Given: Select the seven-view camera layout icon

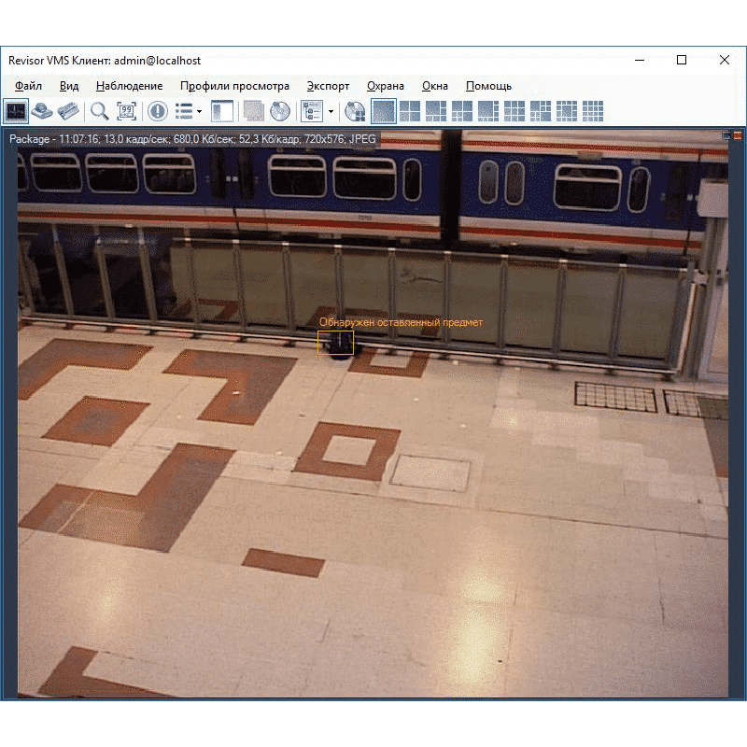Looking at the screenshot, I should point(462,111).
